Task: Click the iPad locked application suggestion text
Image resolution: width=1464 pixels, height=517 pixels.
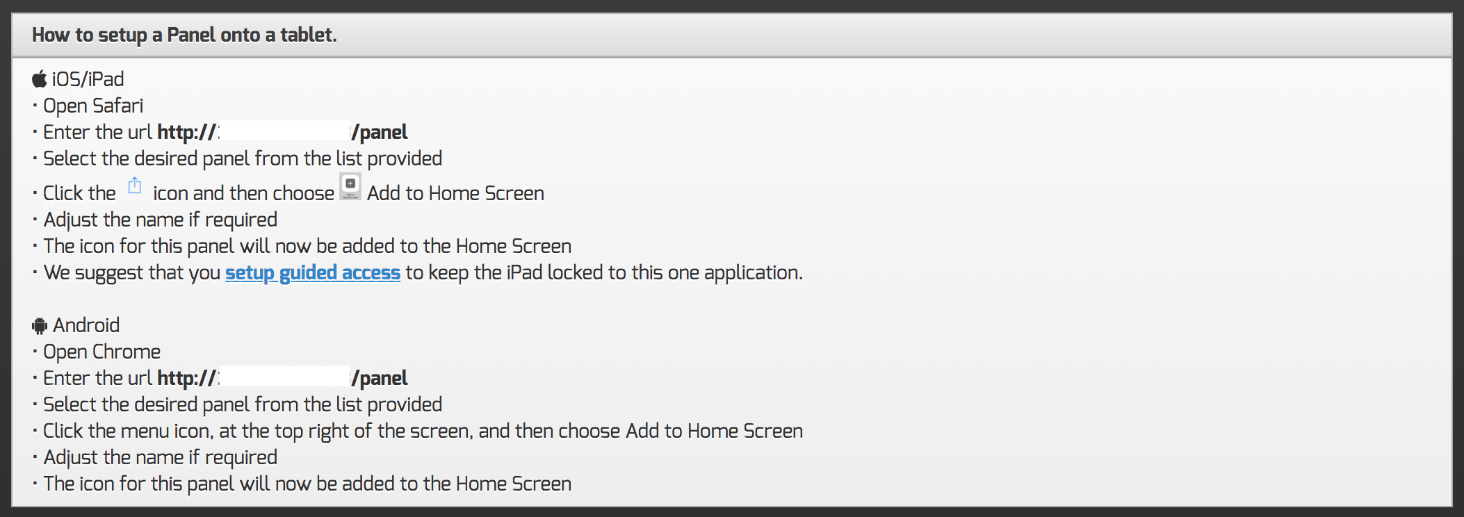Action: point(603,272)
